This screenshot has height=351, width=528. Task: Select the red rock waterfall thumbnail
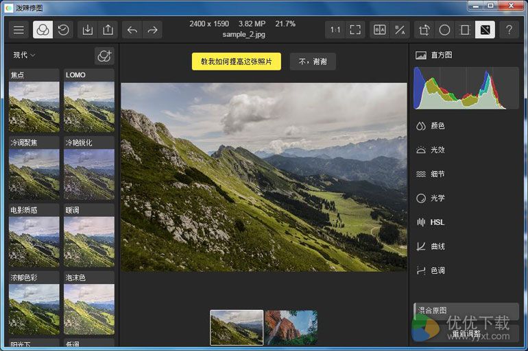click(291, 328)
